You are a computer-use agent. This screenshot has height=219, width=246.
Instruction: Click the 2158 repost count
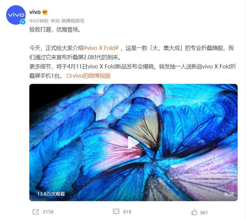tap(48, 212)
